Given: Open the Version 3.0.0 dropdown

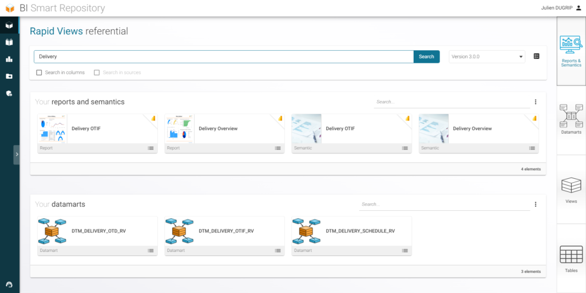Looking at the screenshot, I should pos(486,57).
